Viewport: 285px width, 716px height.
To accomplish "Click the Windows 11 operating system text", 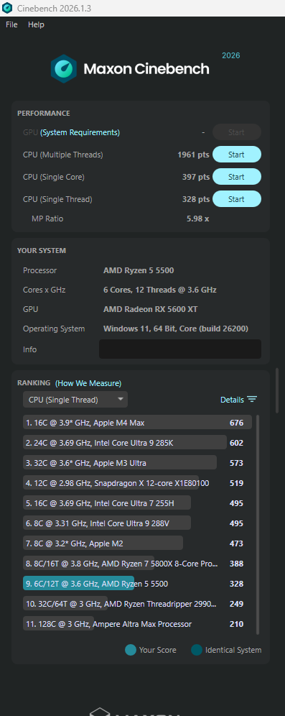I will click(x=176, y=329).
